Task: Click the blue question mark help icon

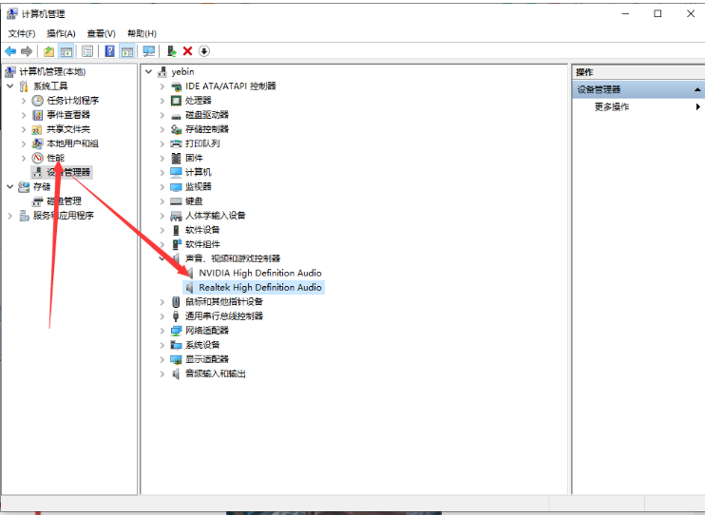Action: [x=110, y=51]
